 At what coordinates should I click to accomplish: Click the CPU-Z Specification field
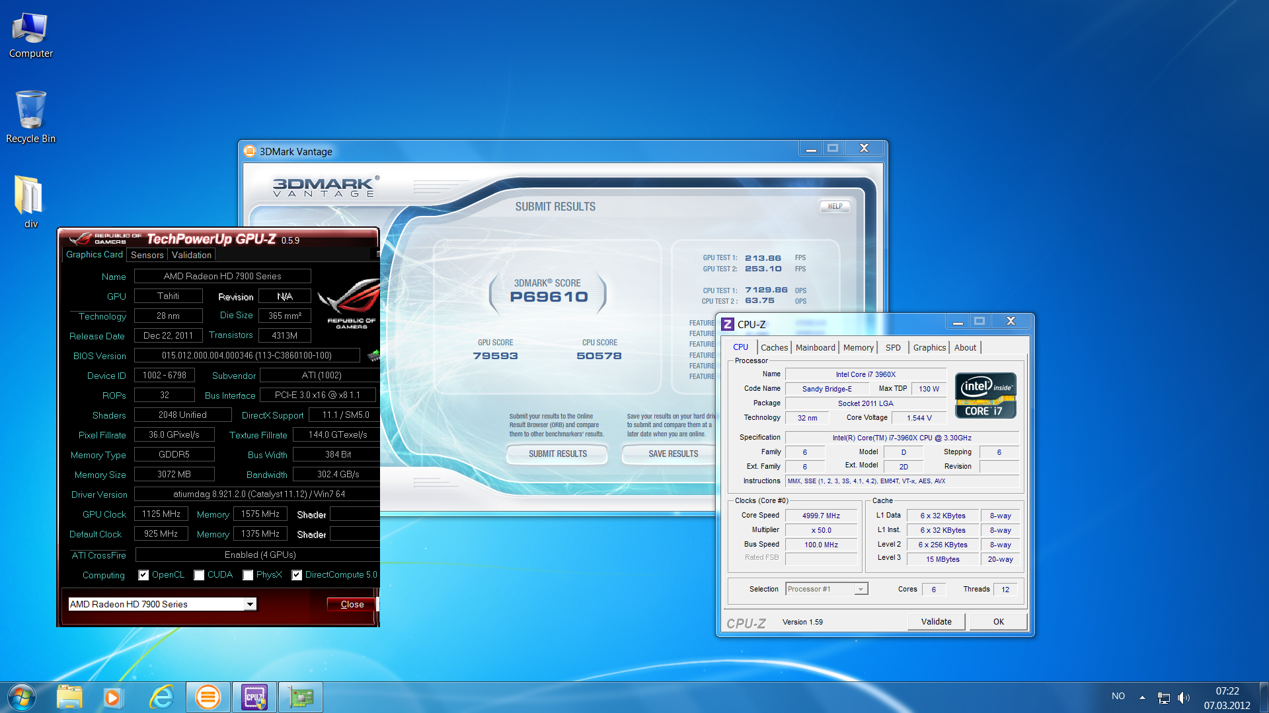(x=902, y=438)
